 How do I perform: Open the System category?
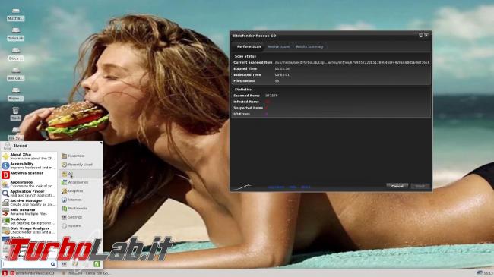tap(81, 226)
